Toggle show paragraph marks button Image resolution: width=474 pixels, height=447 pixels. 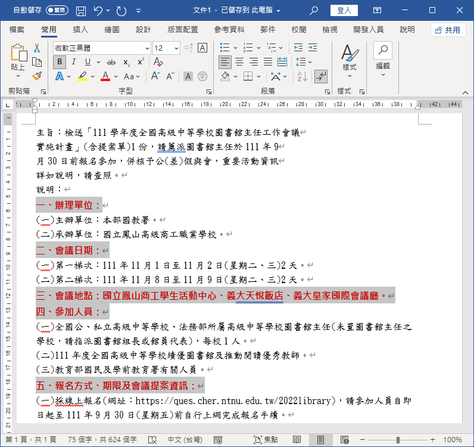coord(321,76)
